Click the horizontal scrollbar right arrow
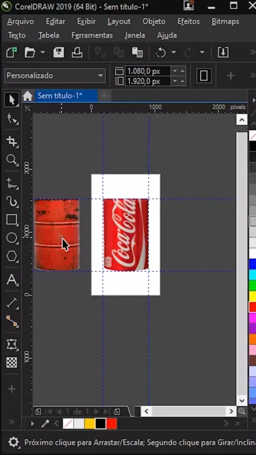The image size is (256, 455). tap(231, 411)
